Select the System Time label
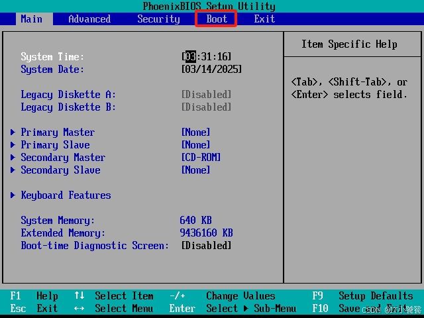 point(52,57)
